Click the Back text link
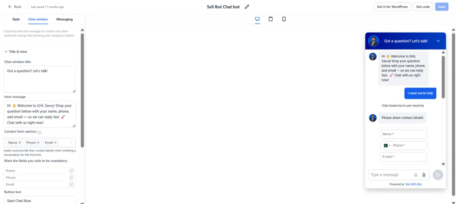Image resolution: width=456 pixels, height=204 pixels. pyautogui.click(x=18, y=7)
